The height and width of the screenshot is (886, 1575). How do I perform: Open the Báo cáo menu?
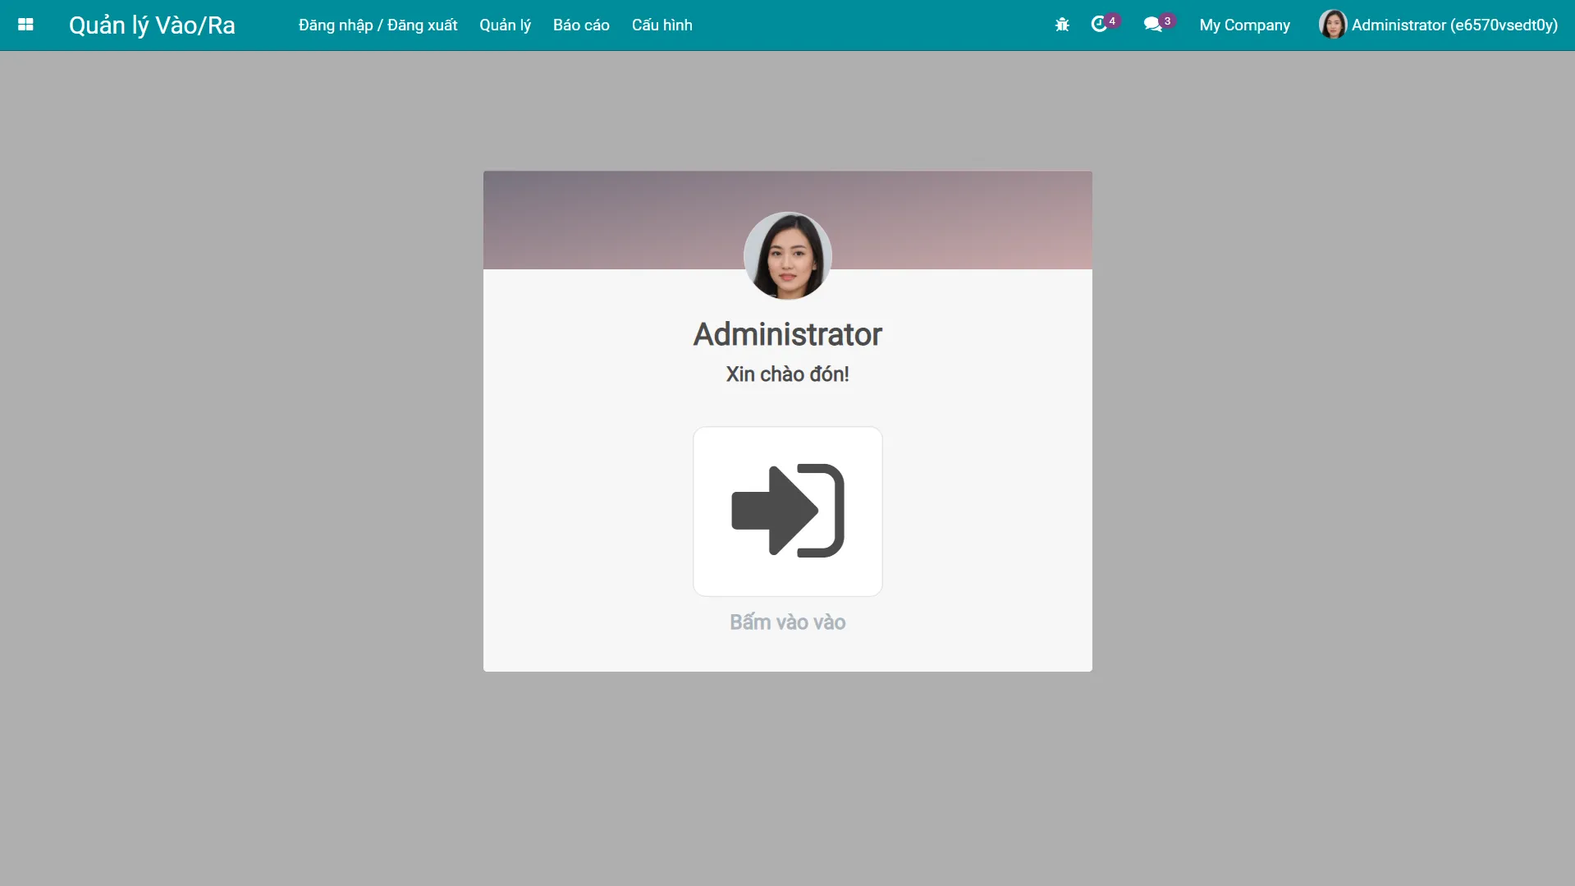(x=581, y=25)
